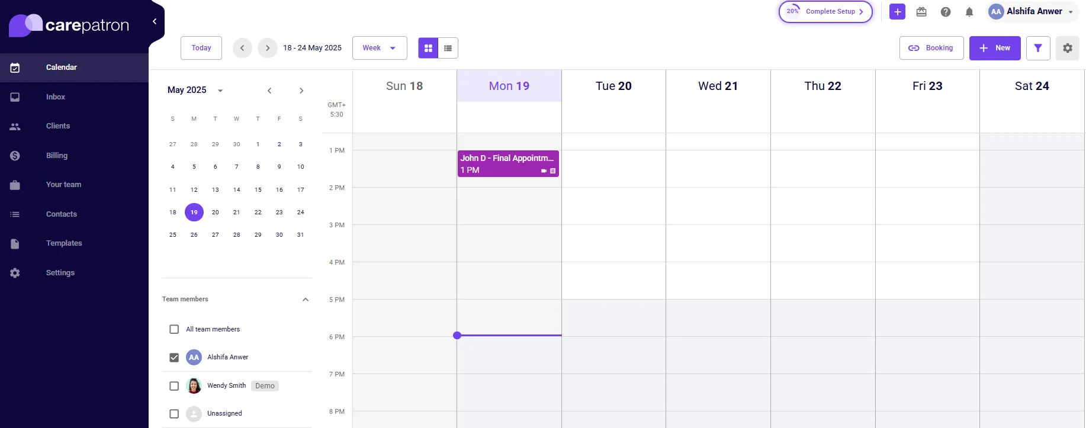Image resolution: width=1086 pixels, height=428 pixels.
Task: Click the Booking link button
Action: 931,48
